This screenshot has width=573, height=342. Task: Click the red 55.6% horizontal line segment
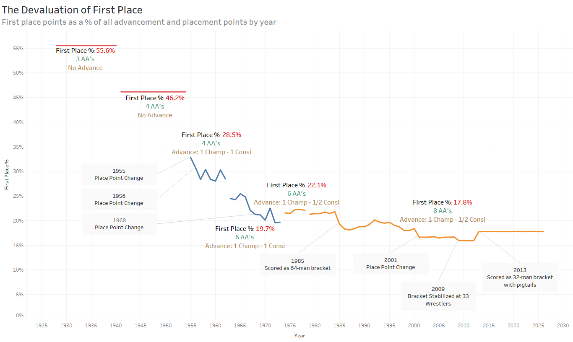click(86, 45)
